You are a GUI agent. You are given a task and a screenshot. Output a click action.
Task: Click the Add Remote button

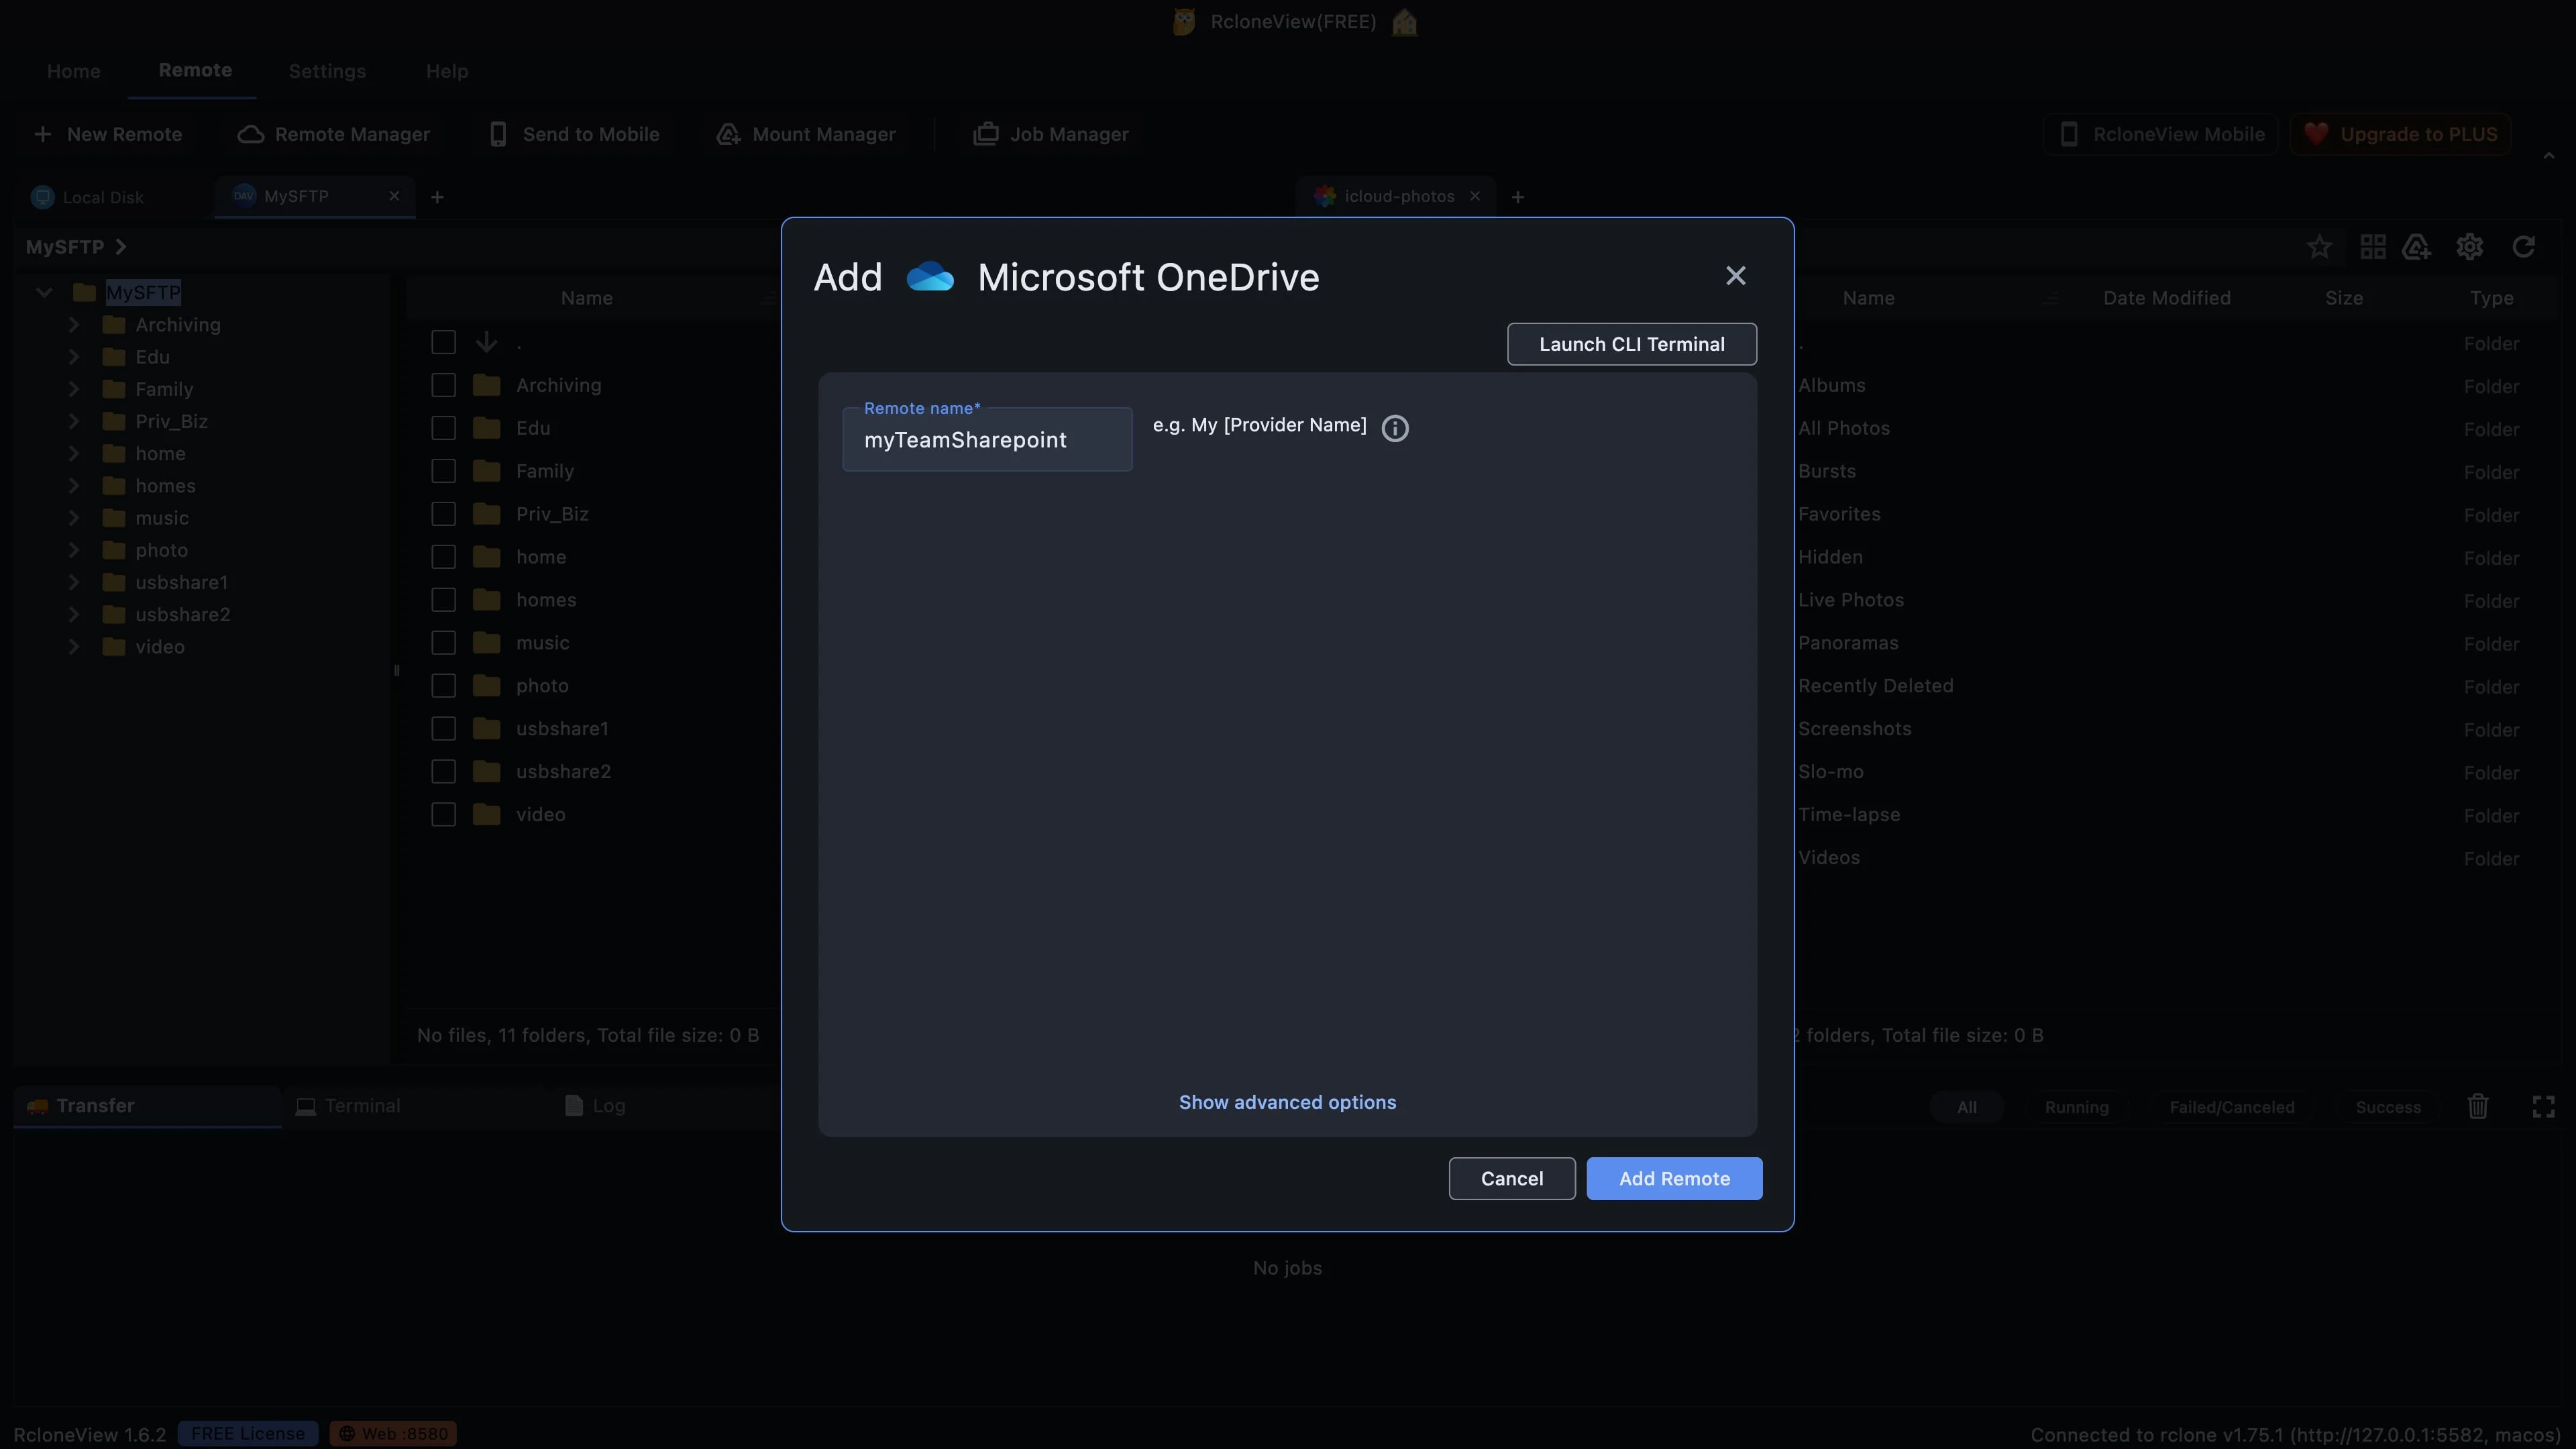point(1674,1178)
